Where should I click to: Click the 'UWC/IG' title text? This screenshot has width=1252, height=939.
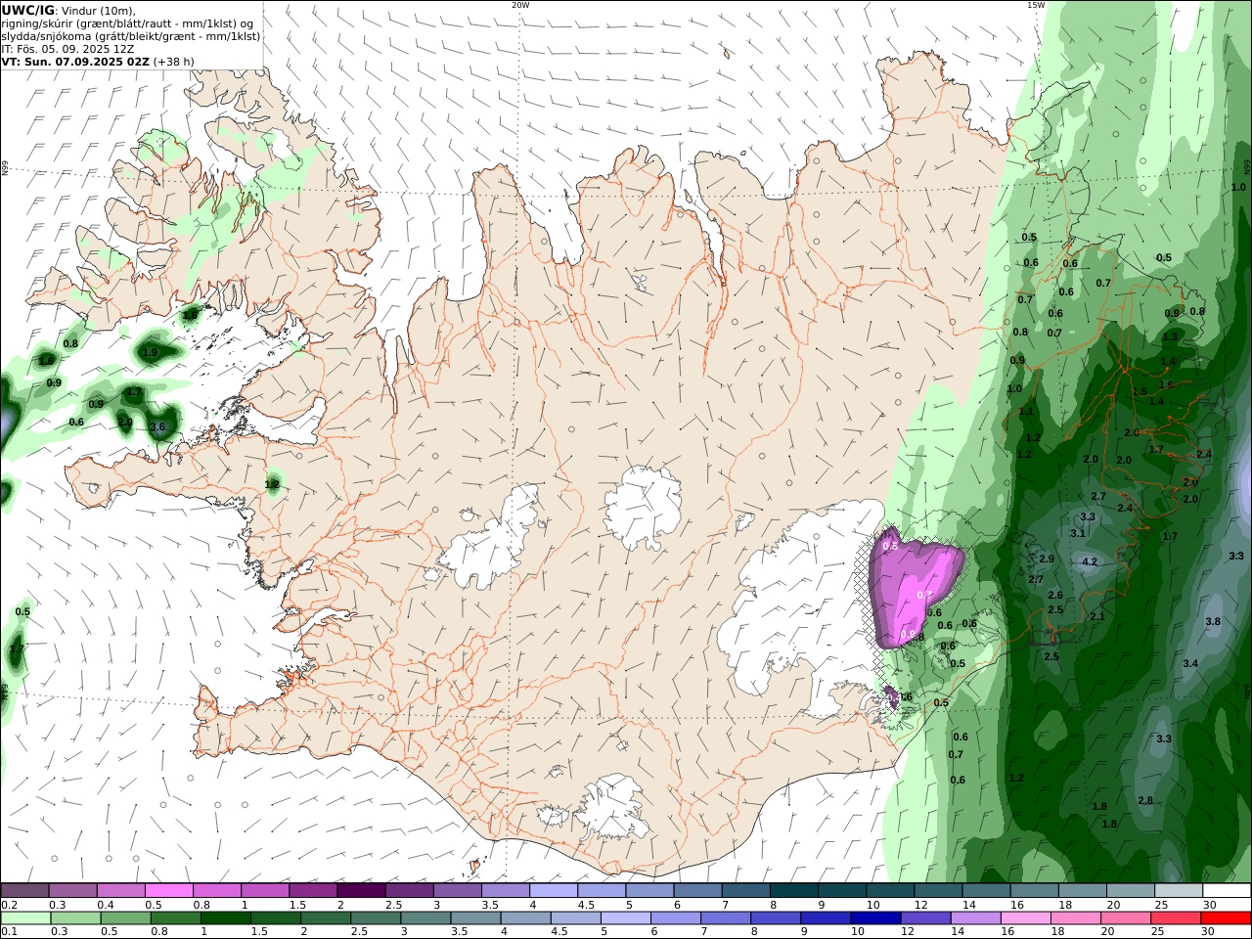click(x=27, y=10)
